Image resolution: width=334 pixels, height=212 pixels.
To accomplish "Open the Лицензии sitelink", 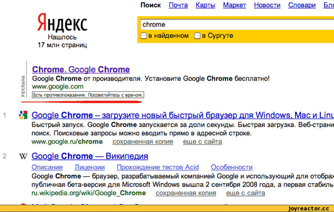I will point(90,167).
